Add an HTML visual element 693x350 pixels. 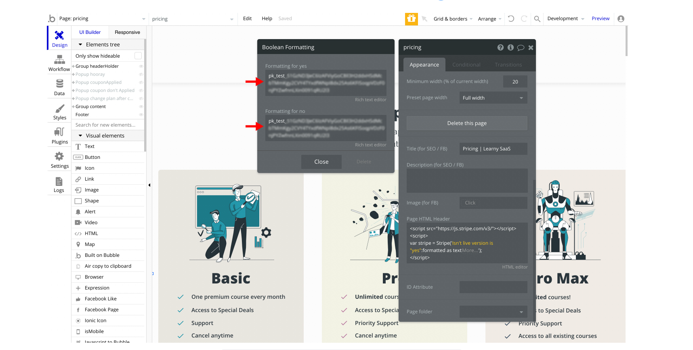[108, 233]
